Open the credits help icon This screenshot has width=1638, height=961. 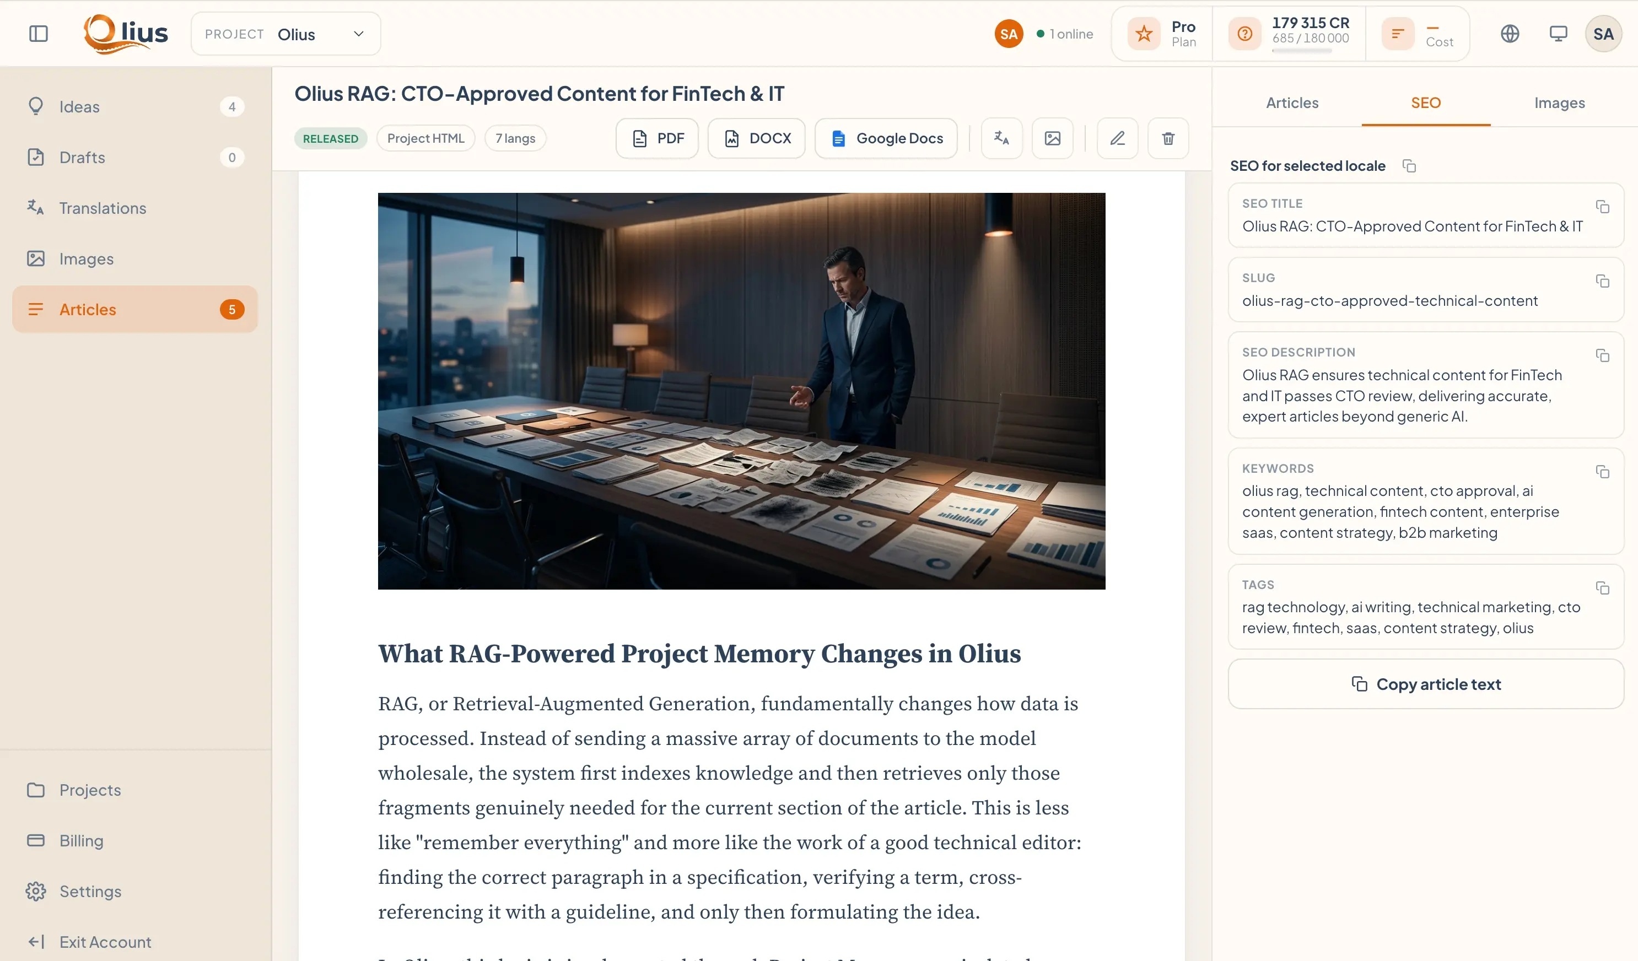point(1244,34)
